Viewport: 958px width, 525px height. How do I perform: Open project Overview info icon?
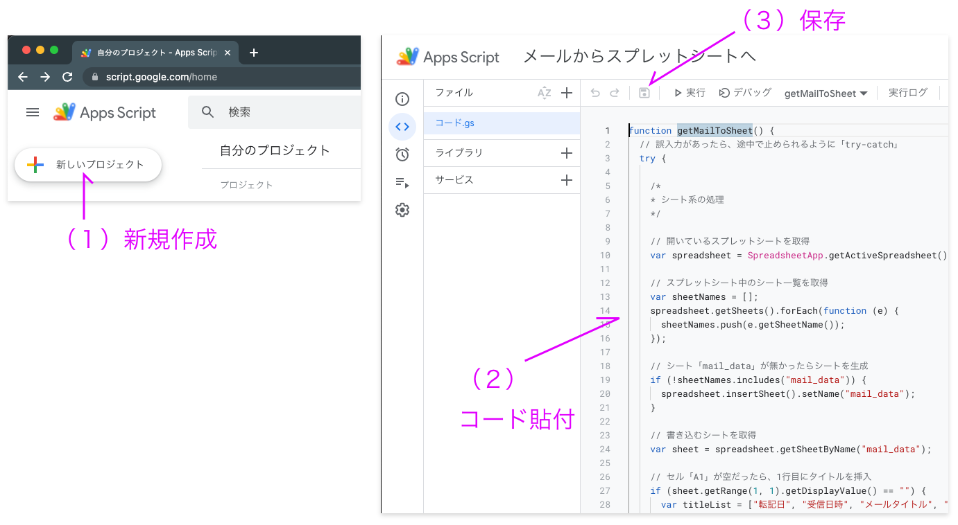(402, 99)
